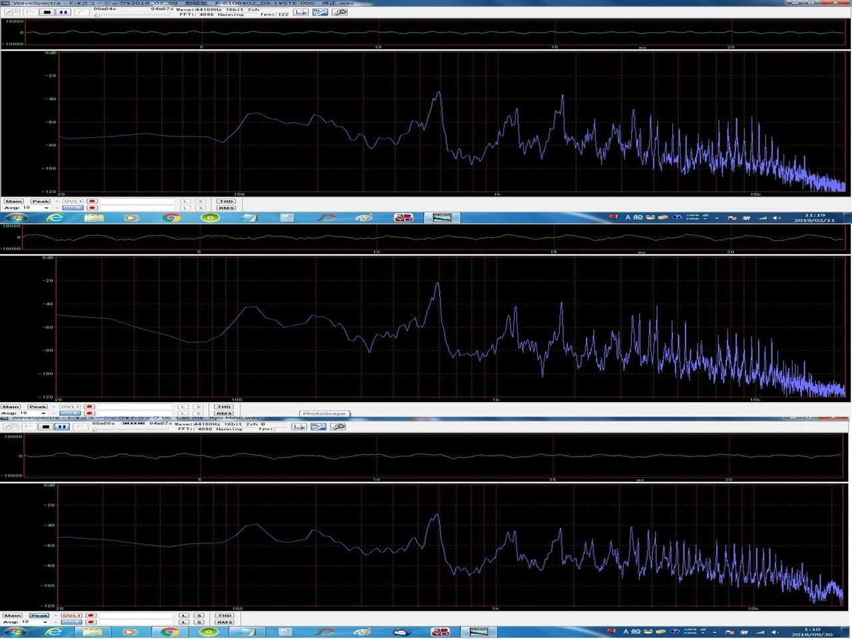Click the fps field in the top toolbar
The height and width of the screenshot is (639, 852).
283,15
